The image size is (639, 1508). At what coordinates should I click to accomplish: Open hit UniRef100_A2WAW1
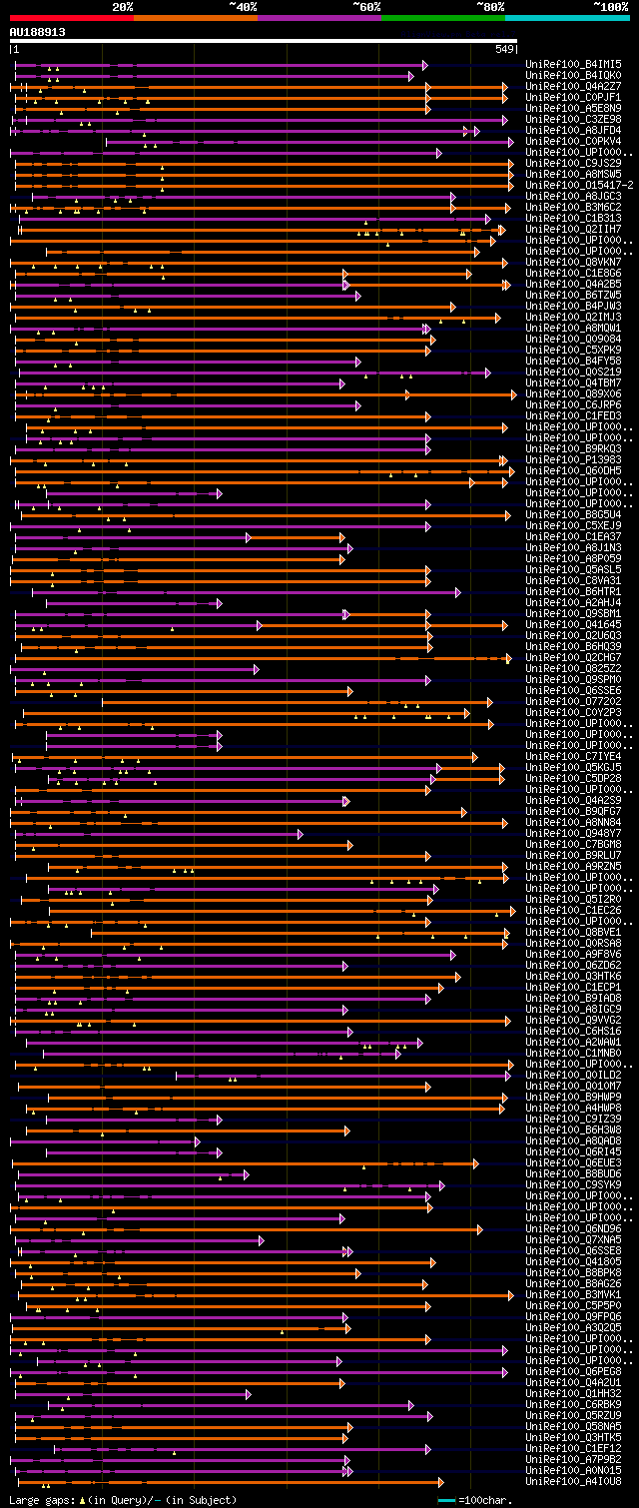[573, 1042]
